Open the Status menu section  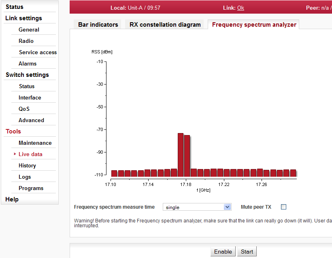coord(15,7)
